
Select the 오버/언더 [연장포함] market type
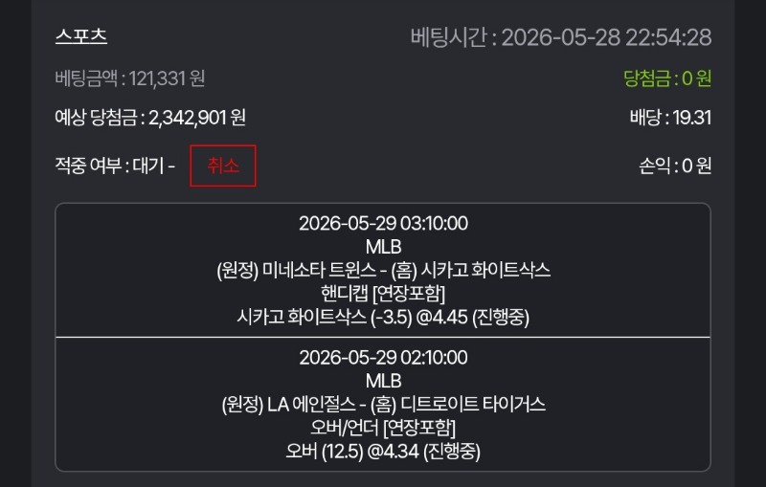[x=384, y=428]
